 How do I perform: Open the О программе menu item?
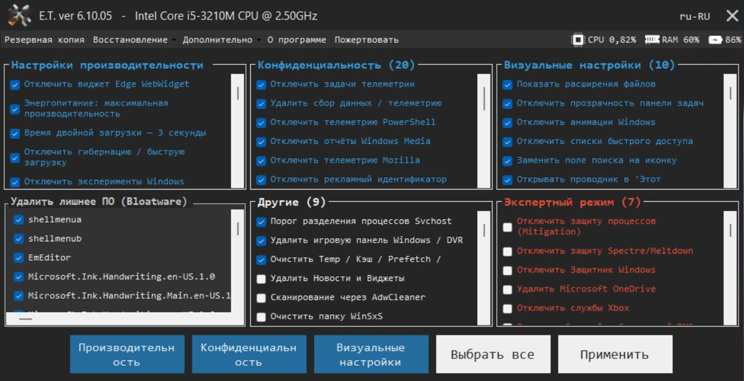coord(296,40)
